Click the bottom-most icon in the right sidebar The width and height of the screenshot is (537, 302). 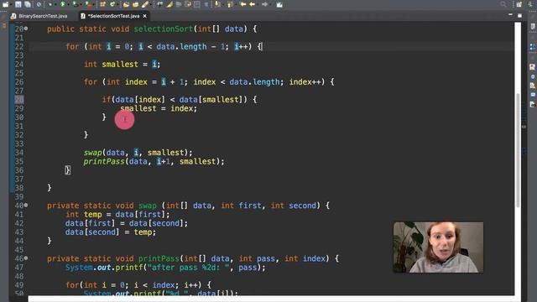click(x=533, y=104)
